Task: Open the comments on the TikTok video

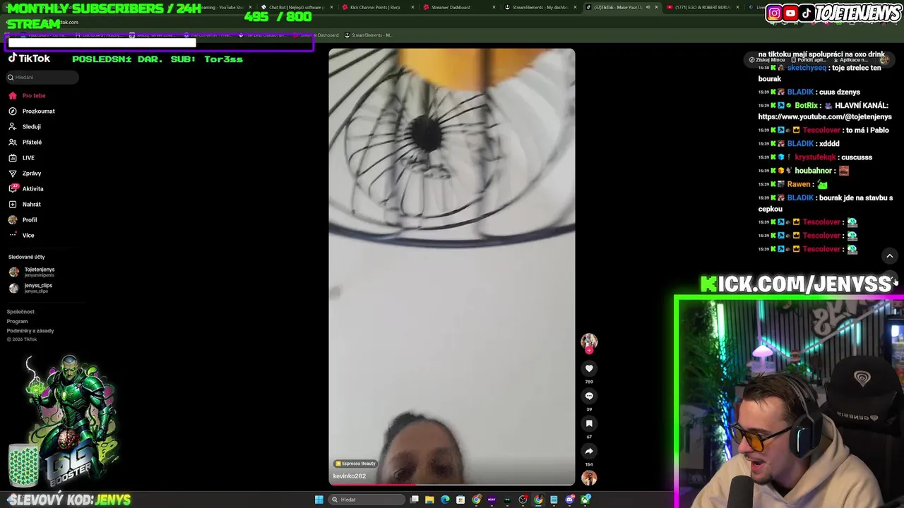Action: click(x=589, y=396)
